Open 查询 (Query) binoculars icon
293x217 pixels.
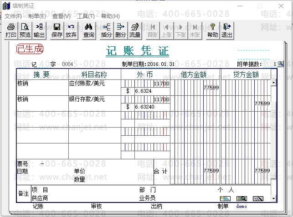[89, 30]
